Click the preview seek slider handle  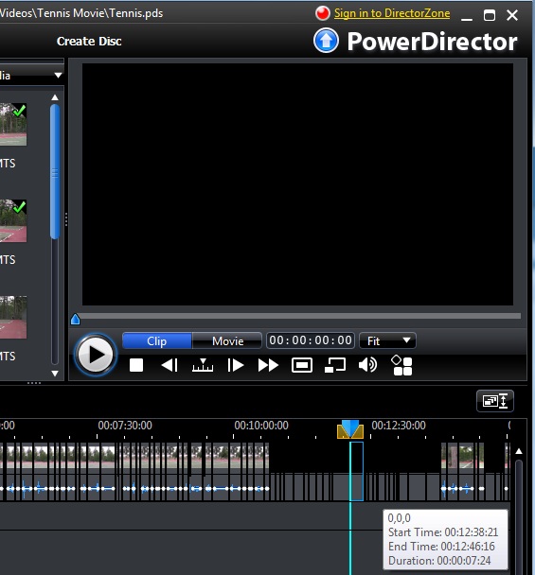tap(75, 320)
